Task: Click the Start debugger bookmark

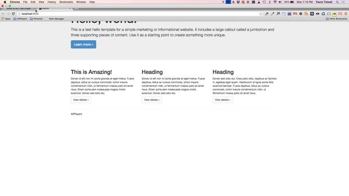Action: [55, 19]
